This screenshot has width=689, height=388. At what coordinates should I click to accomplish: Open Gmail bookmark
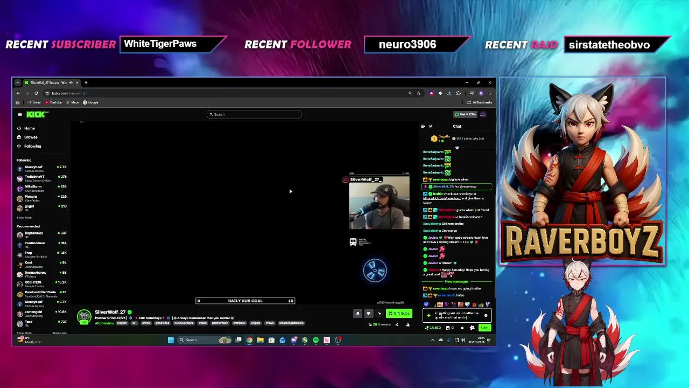coord(34,102)
